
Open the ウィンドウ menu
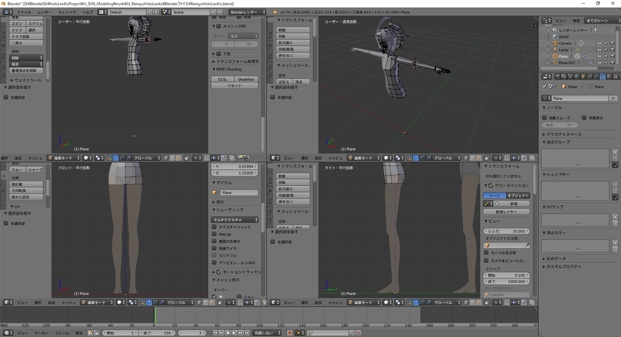(67, 12)
